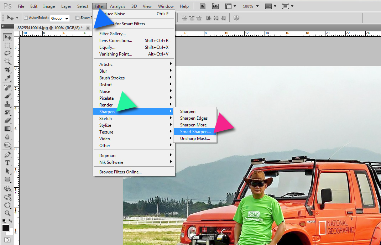Choose the Clone Stamp tool
This screenshot has height=245, width=381.
(x=7, y=104)
